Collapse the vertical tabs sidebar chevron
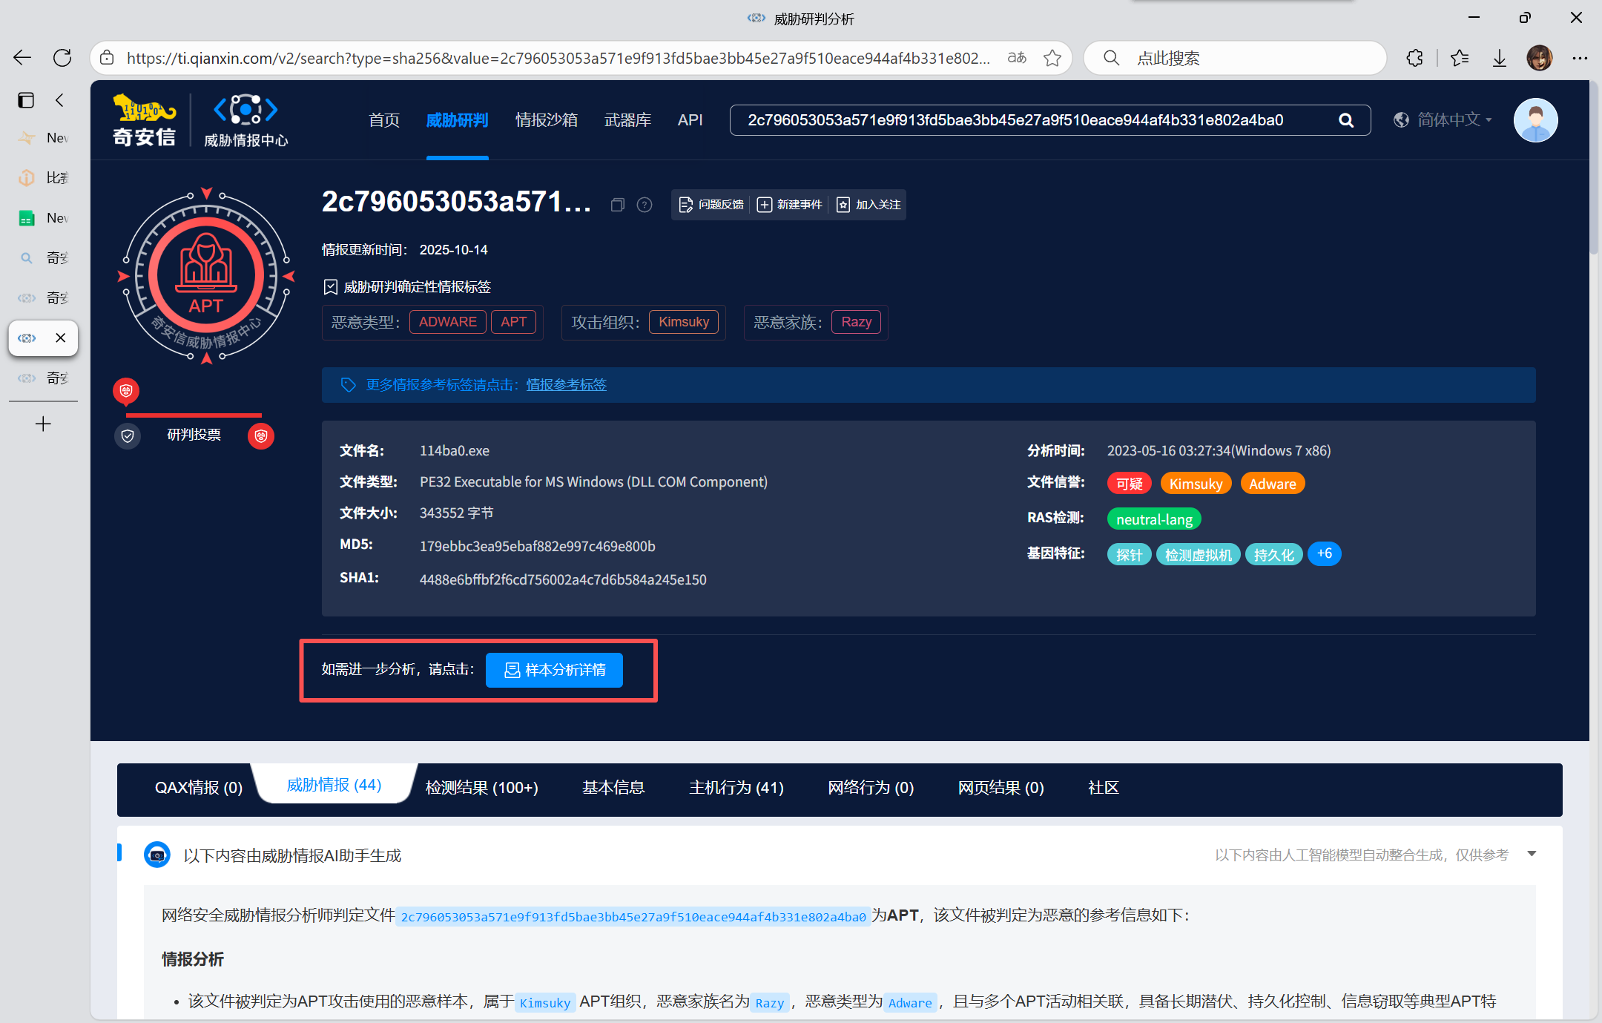Viewport: 1602px width, 1023px height. click(x=59, y=100)
